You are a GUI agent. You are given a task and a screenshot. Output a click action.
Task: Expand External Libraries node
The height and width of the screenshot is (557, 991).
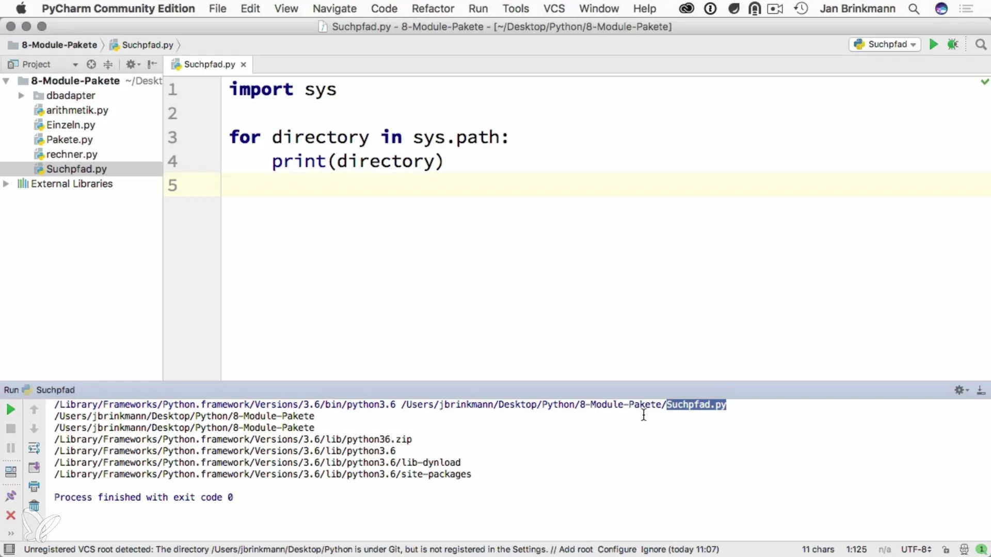point(6,184)
